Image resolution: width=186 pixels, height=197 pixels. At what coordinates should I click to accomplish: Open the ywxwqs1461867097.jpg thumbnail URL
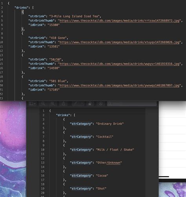[119, 85]
